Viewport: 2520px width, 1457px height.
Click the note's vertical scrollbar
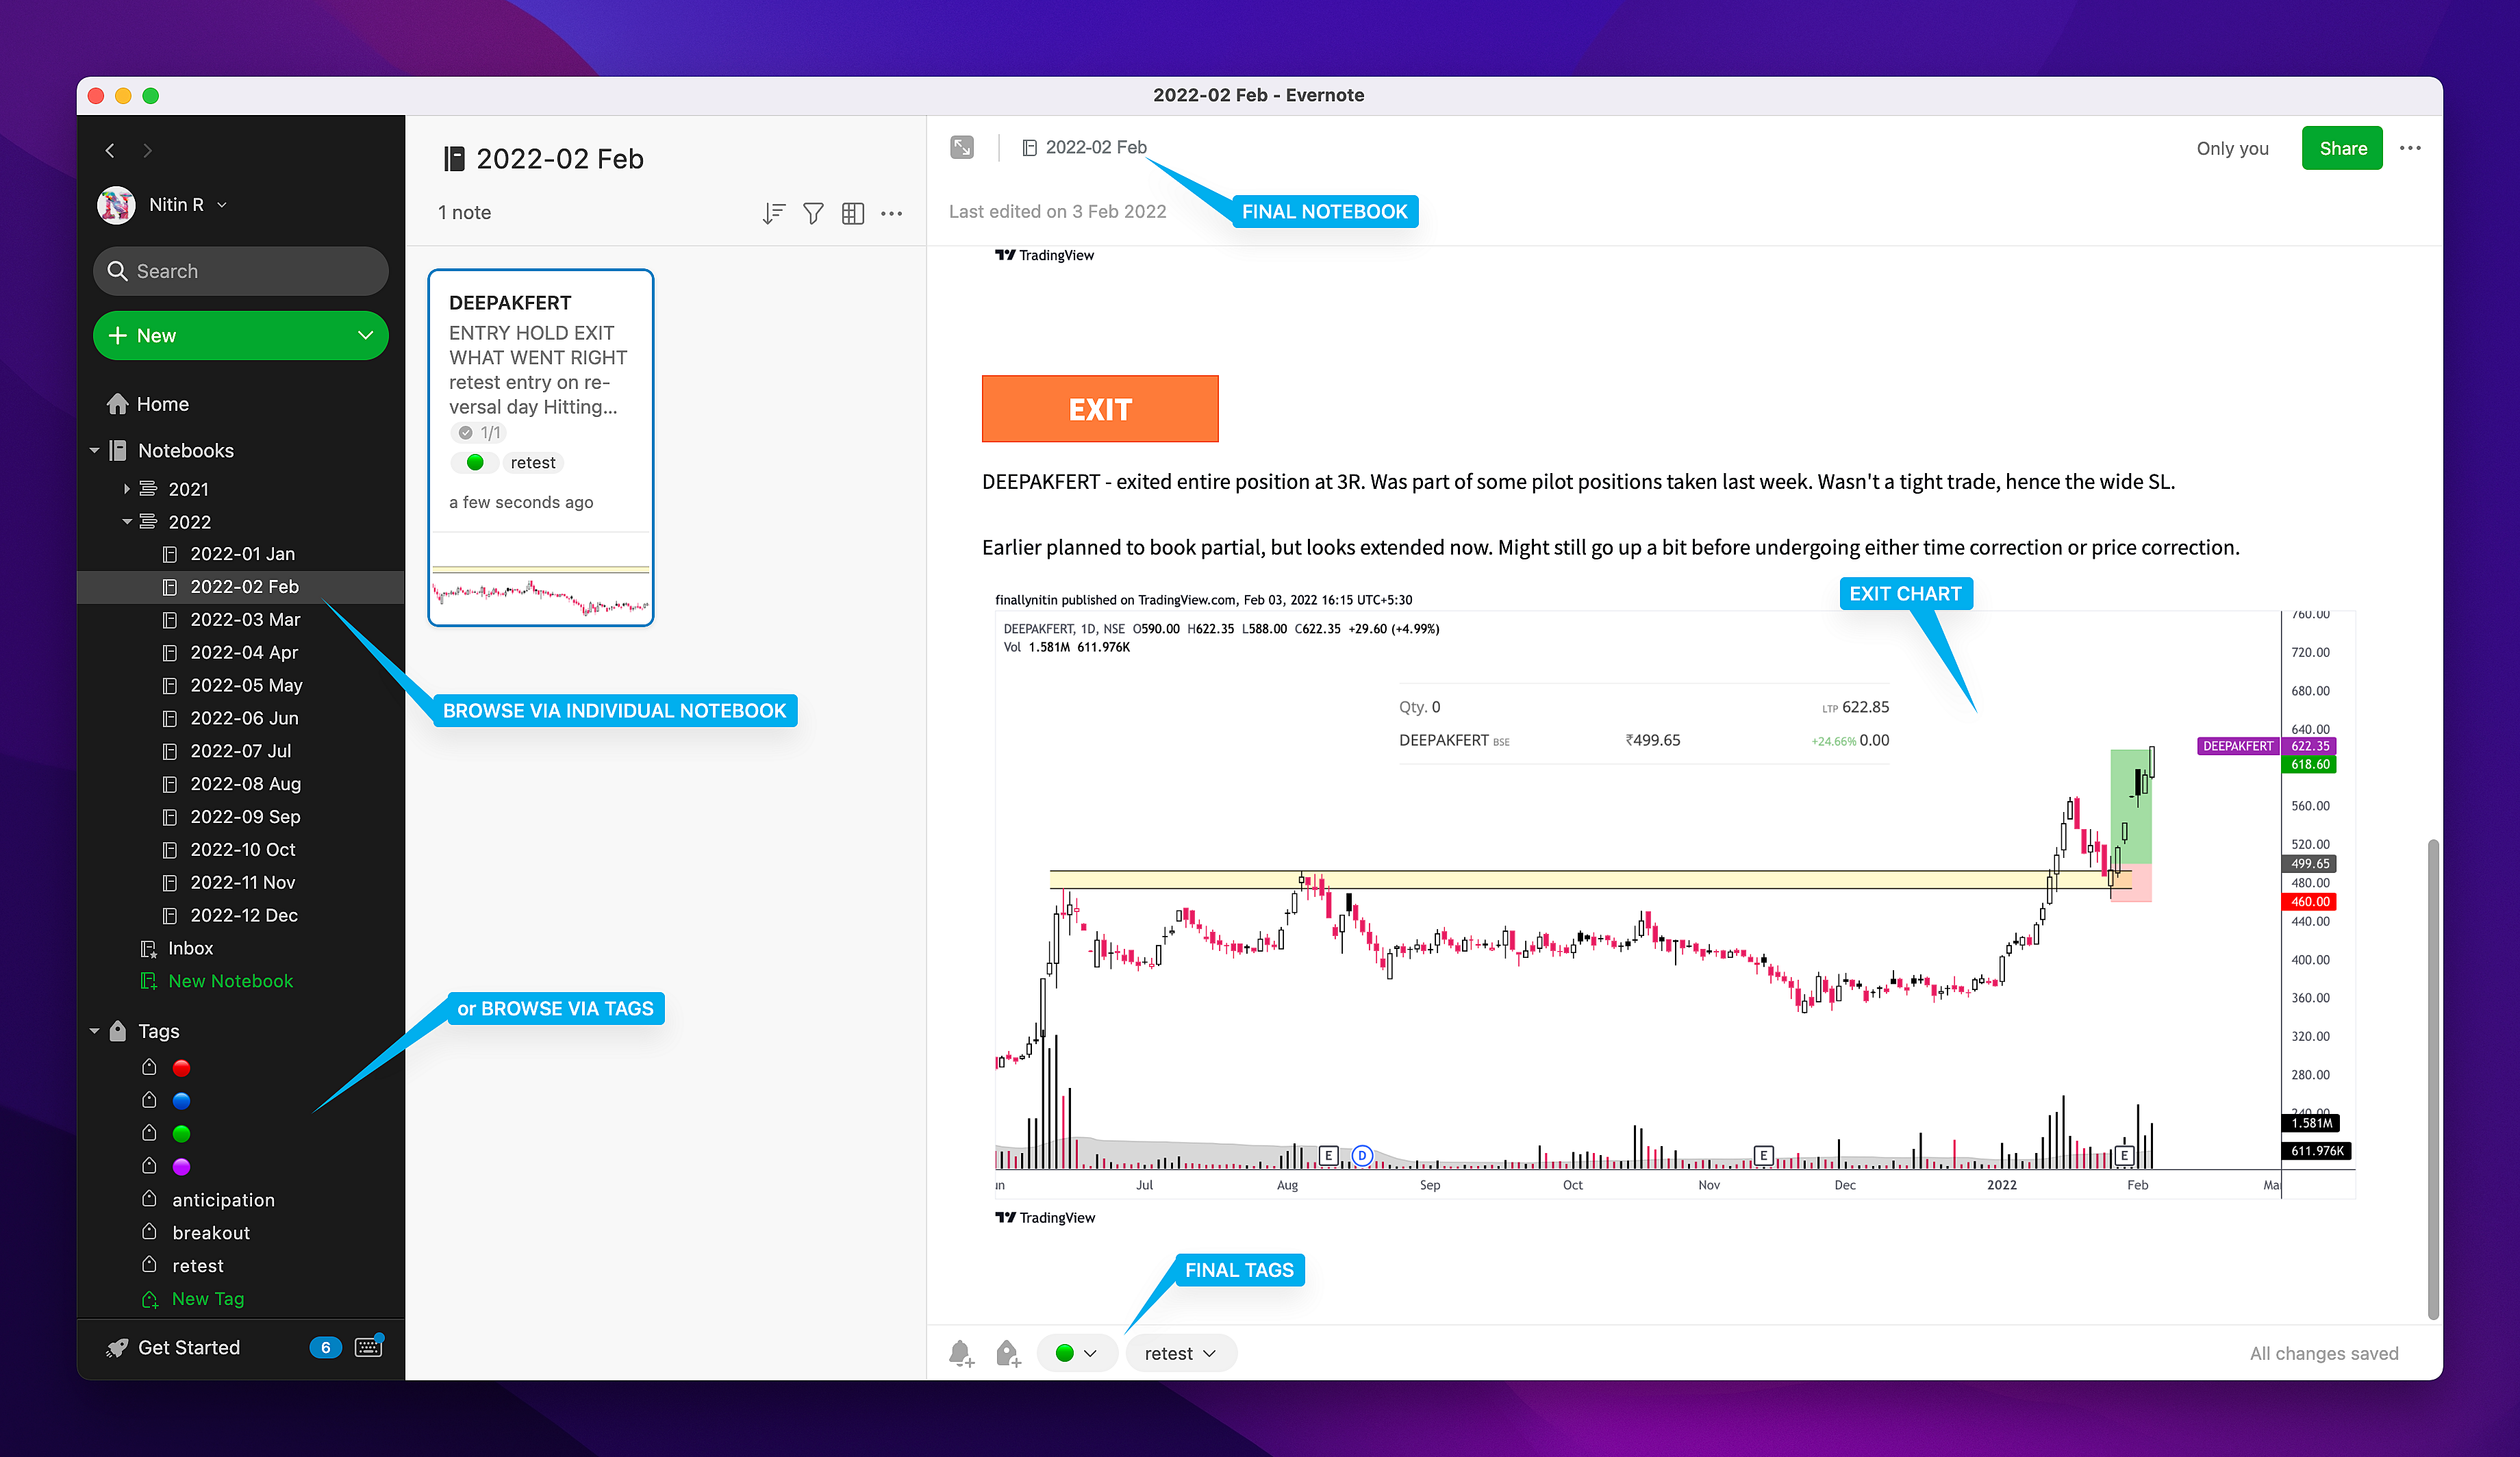pyautogui.click(x=2432, y=1079)
